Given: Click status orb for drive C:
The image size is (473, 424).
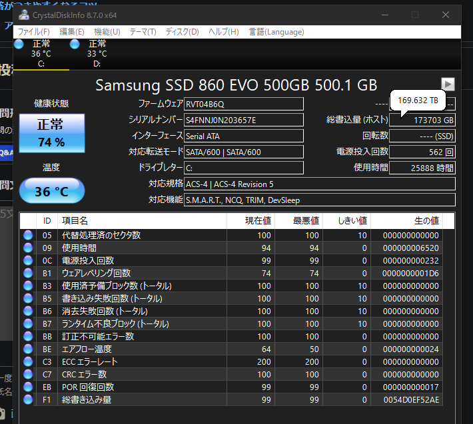Looking at the screenshot, I should (x=19, y=45).
